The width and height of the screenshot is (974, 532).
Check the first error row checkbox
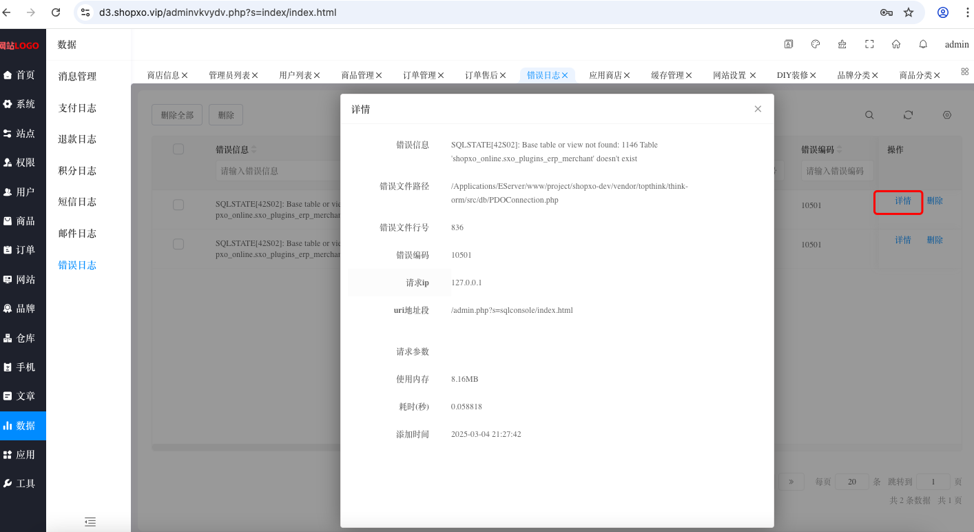pyautogui.click(x=178, y=205)
